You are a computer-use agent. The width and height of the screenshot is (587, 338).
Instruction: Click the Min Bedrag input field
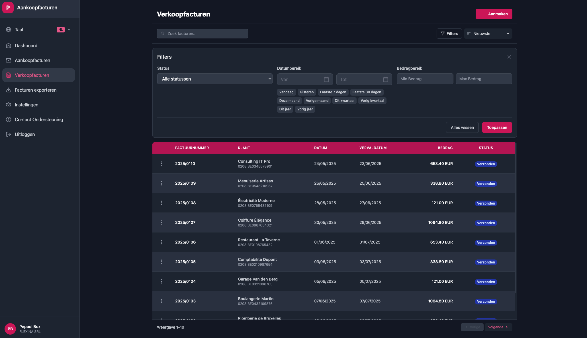tap(425, 79)
